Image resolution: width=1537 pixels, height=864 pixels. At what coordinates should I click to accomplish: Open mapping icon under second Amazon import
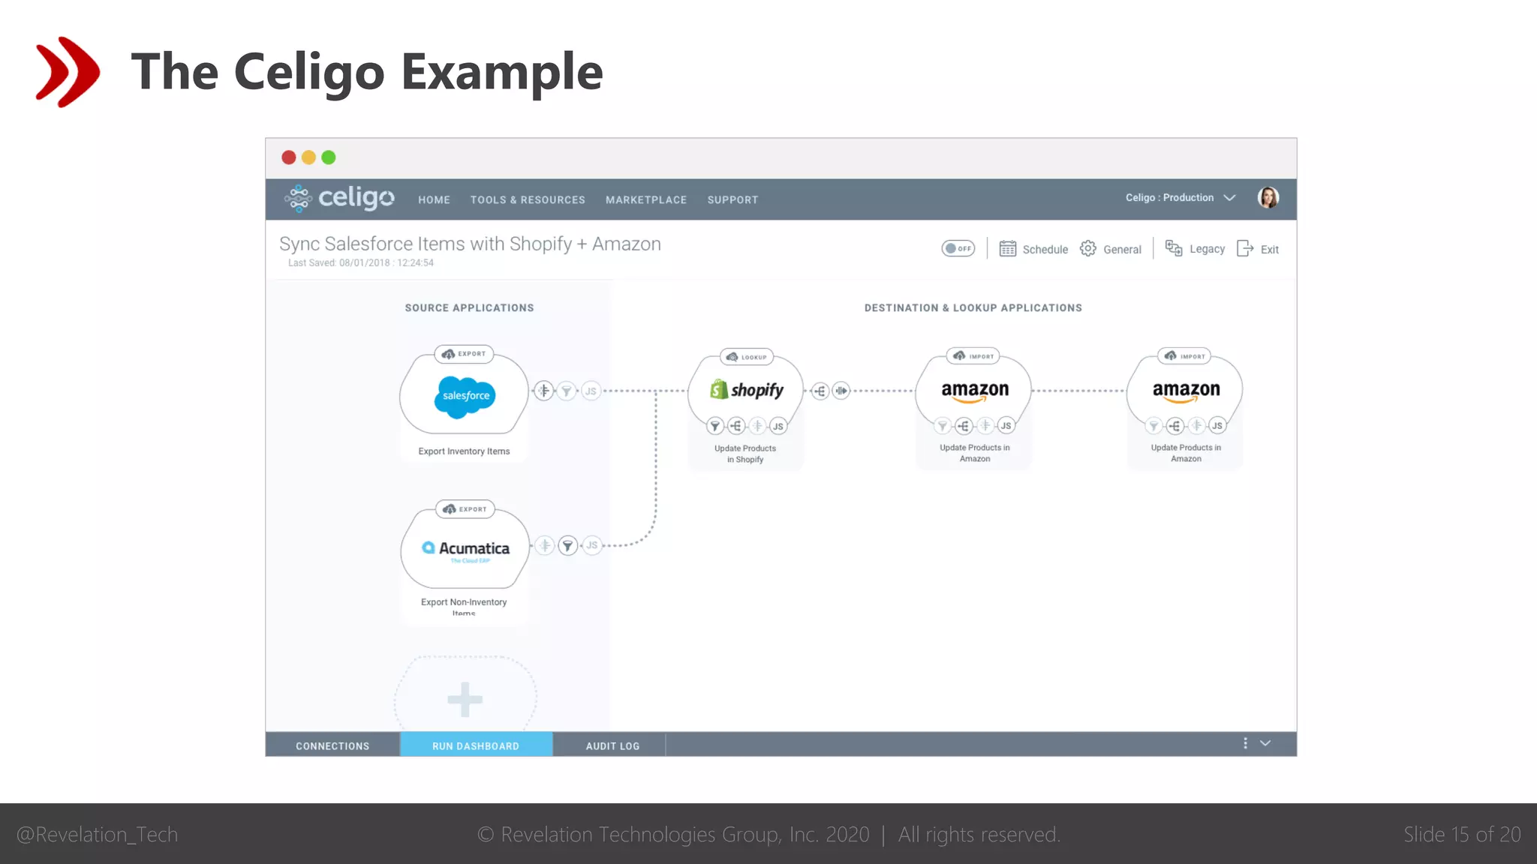[1175, 426]
